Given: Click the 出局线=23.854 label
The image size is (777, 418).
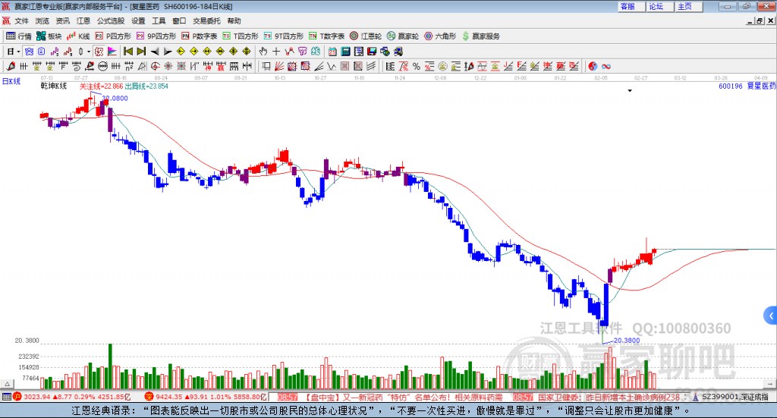Looking at the screenshot, I should pyautogui.click(x=146, y=86).
